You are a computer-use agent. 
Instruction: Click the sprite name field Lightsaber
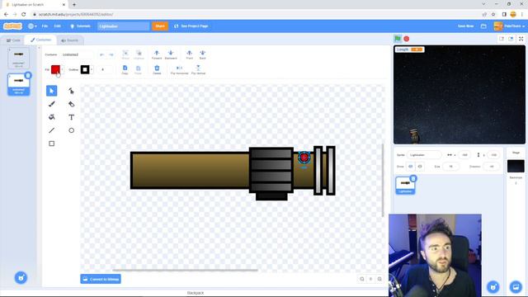(x=424, y=155)
